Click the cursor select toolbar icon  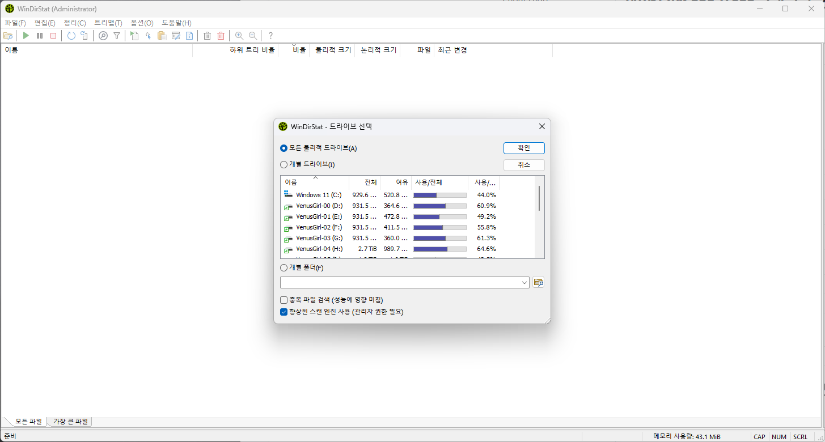point(148,36)
